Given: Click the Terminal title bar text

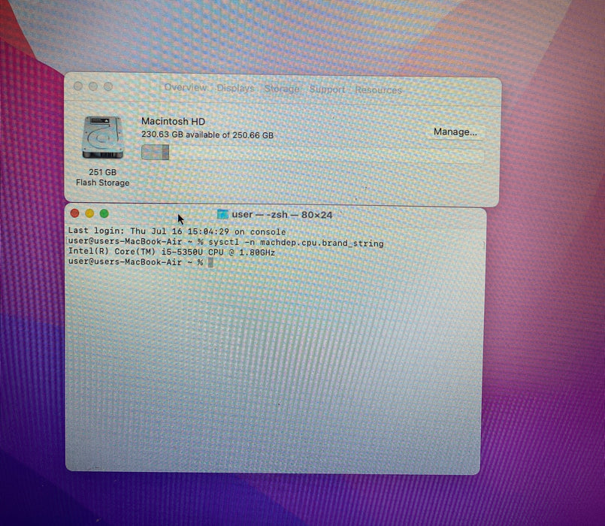Looking at the screenshot, I should tap(282, 215).
